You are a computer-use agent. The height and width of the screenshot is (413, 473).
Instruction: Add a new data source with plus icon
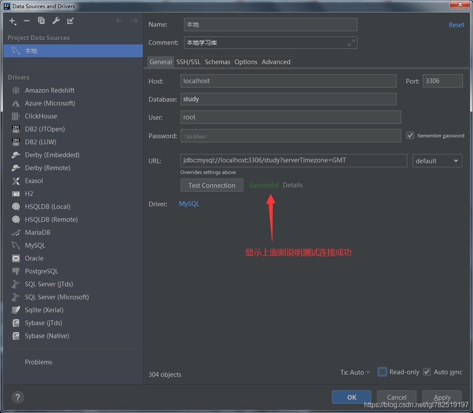12,21
